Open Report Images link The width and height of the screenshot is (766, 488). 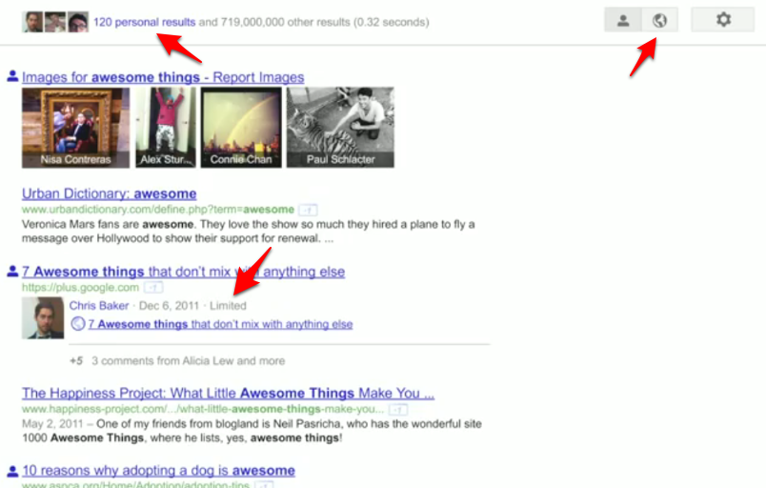tap(258, 77)
